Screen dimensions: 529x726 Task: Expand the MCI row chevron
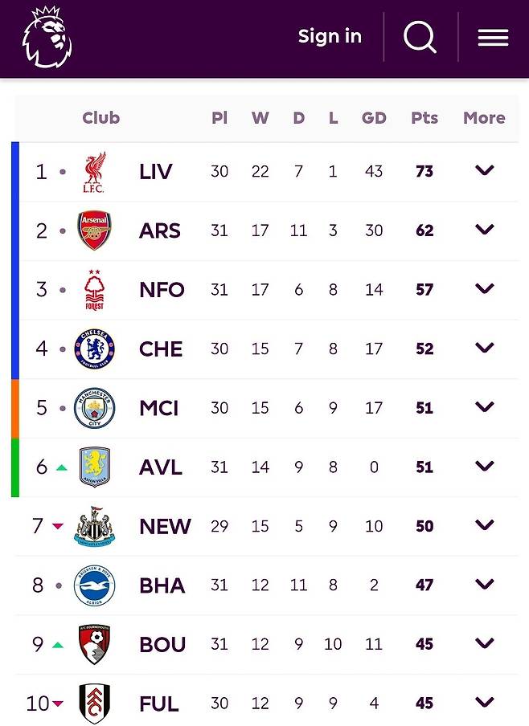484,407
